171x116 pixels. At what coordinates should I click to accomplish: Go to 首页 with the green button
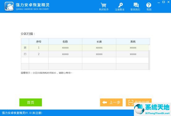31,102
